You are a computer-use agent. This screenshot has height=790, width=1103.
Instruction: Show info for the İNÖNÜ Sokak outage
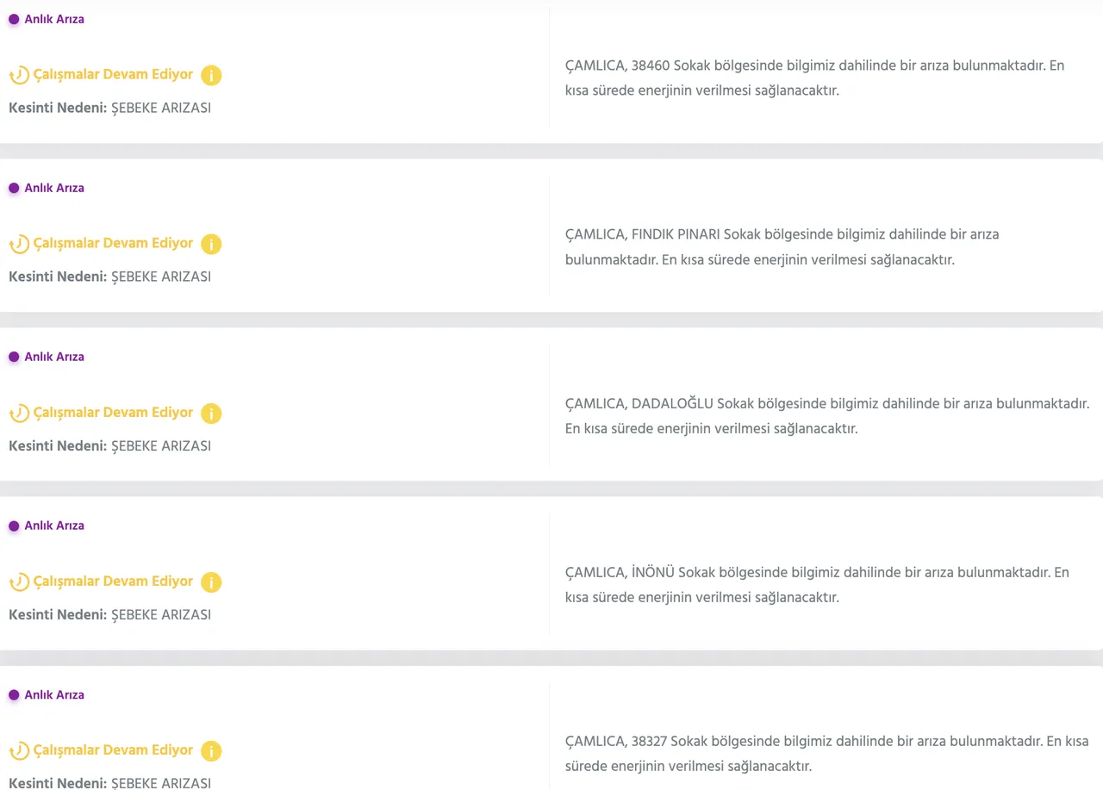point(211,582)
